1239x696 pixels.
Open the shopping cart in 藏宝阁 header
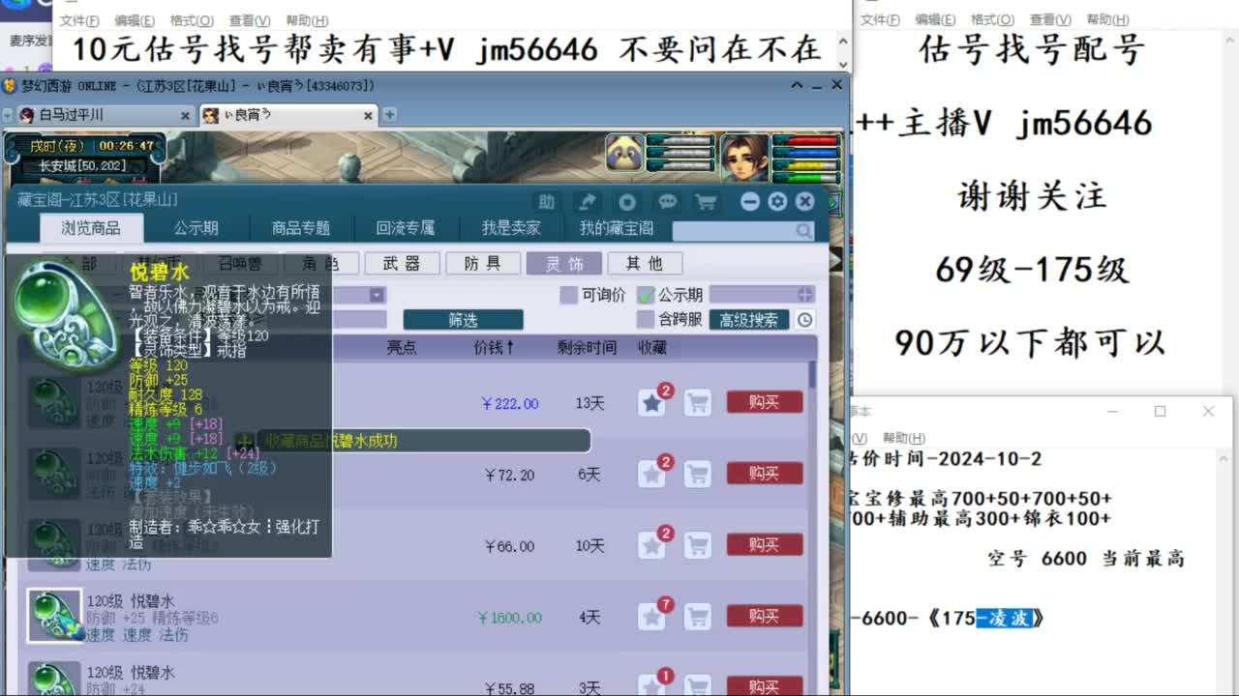(706, 202)
